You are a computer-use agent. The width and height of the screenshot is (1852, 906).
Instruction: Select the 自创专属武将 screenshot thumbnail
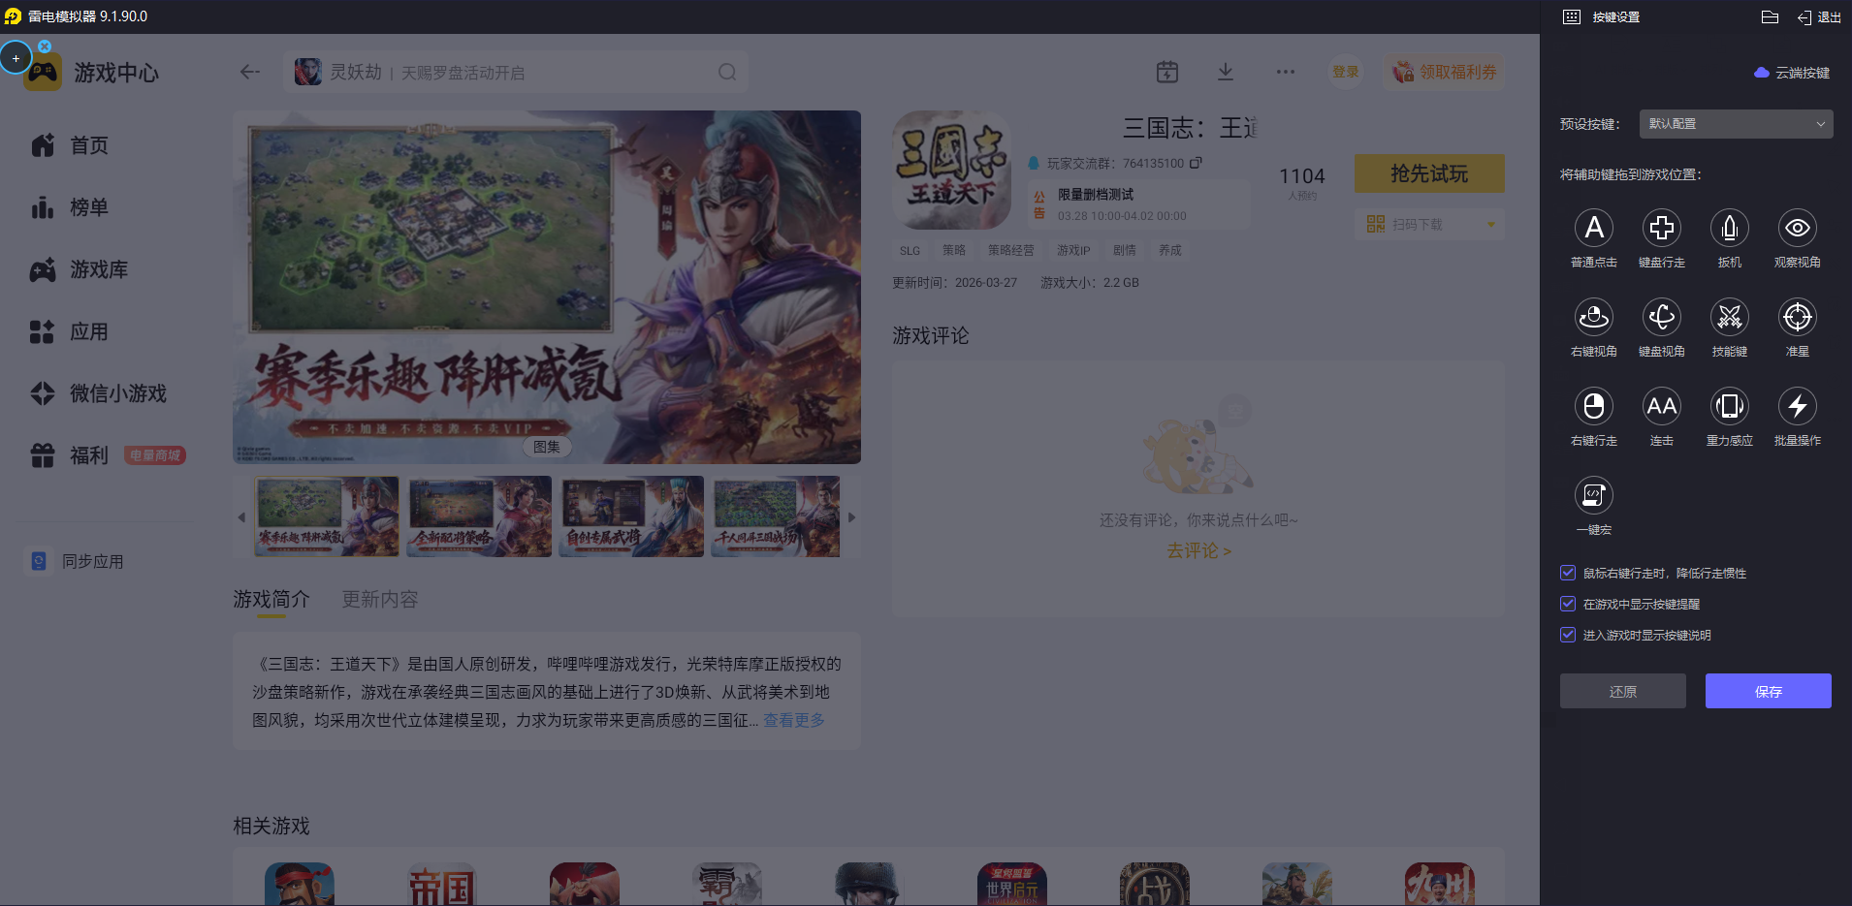(631, 516)
